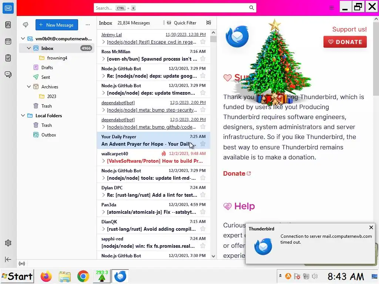Follow the Donate link
379x284 pixels.
point(237,173)
